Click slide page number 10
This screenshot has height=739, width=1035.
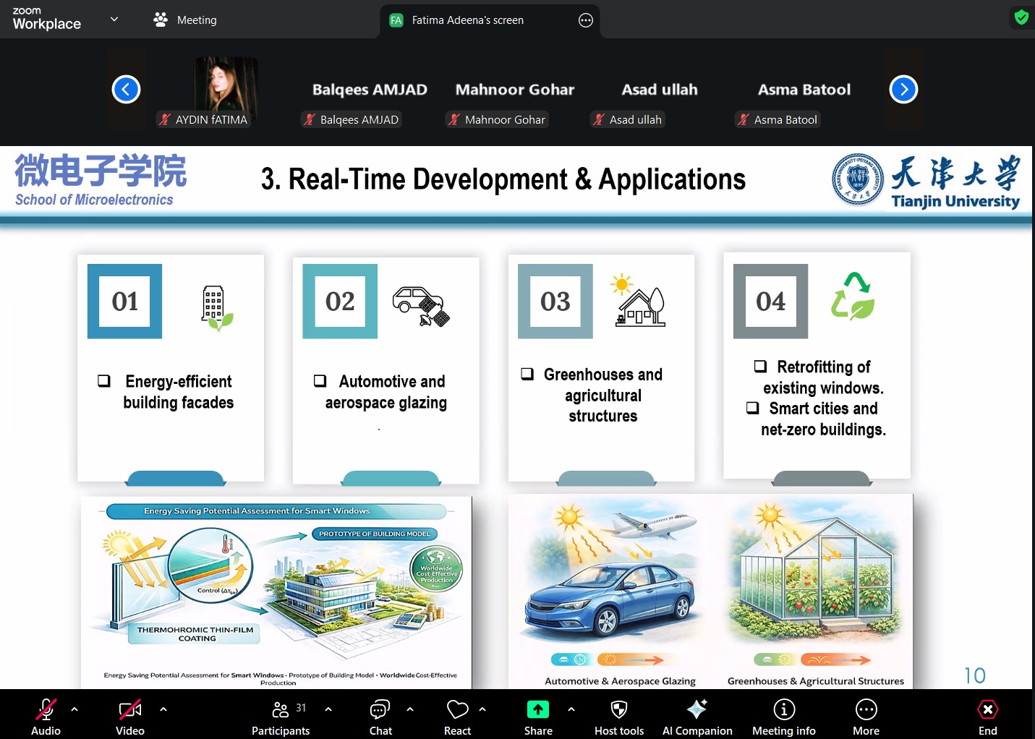pyautogui.click(x=974, y=675)
